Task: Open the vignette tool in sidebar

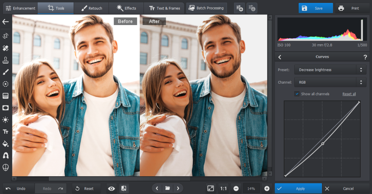Action: pyautogui.click(x=5, y=108)
